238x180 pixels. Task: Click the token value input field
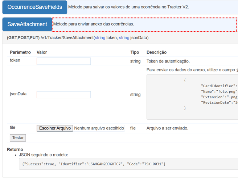pyautogui.click(x=63, y=61)
